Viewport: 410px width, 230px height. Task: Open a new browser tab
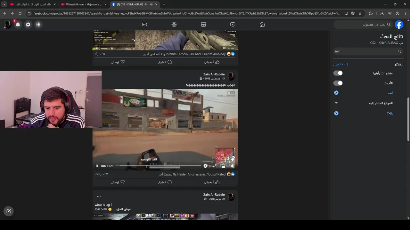point(164,4)
